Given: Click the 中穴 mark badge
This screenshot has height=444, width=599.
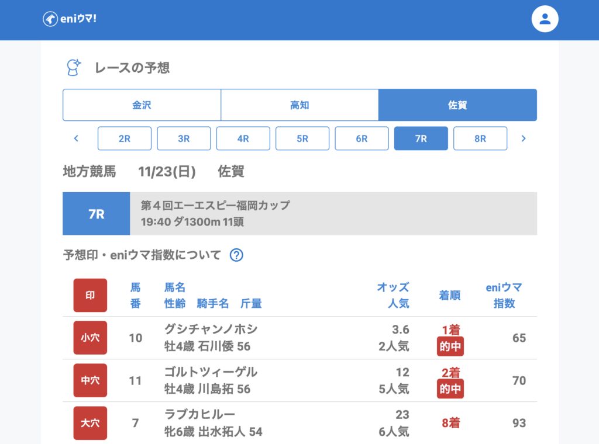Looking at the screenshot, I should coord(90,380).
